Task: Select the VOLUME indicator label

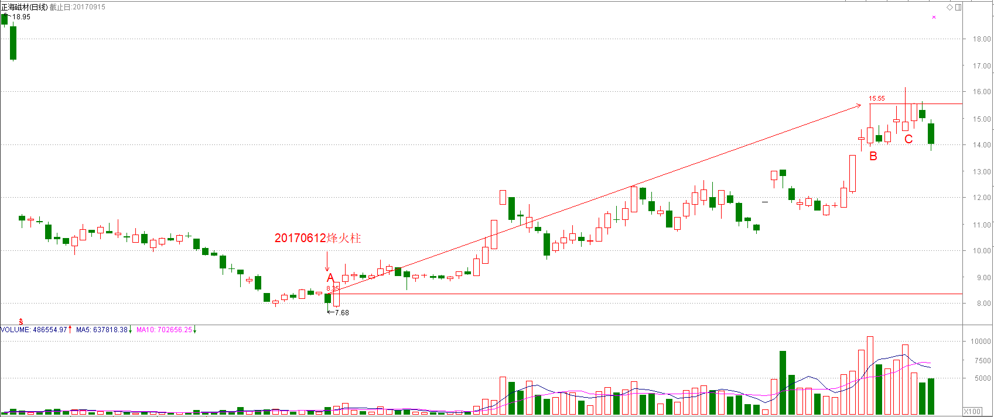Action: [x=15, y=330]
